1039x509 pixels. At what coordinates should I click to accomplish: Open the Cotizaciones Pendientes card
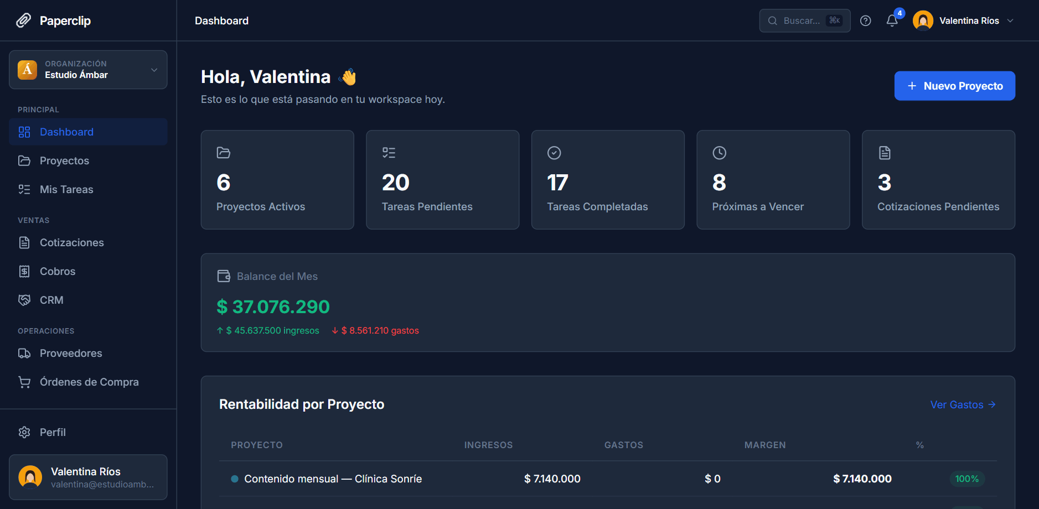938,180
